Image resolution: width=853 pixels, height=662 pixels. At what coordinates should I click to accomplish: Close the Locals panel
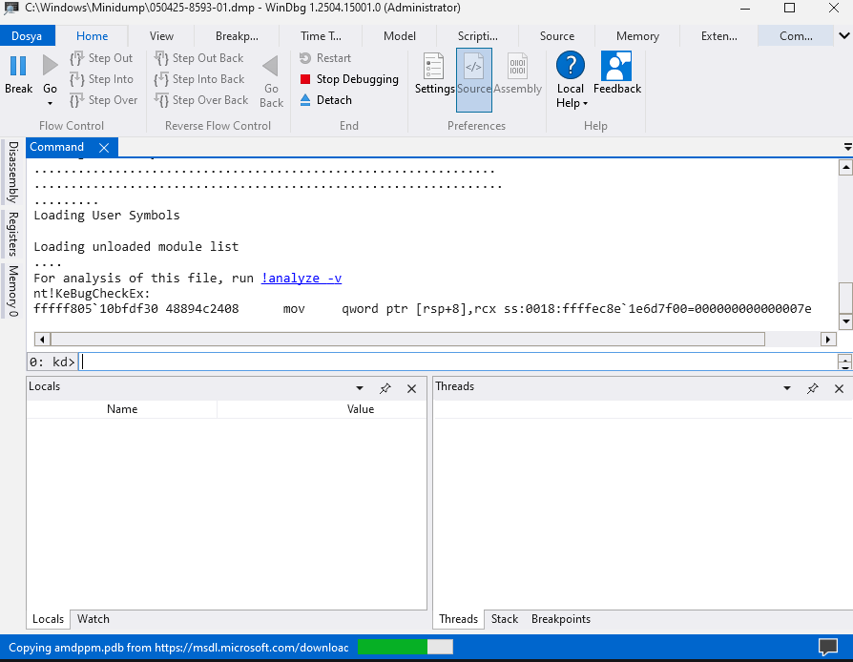(412, 388)
